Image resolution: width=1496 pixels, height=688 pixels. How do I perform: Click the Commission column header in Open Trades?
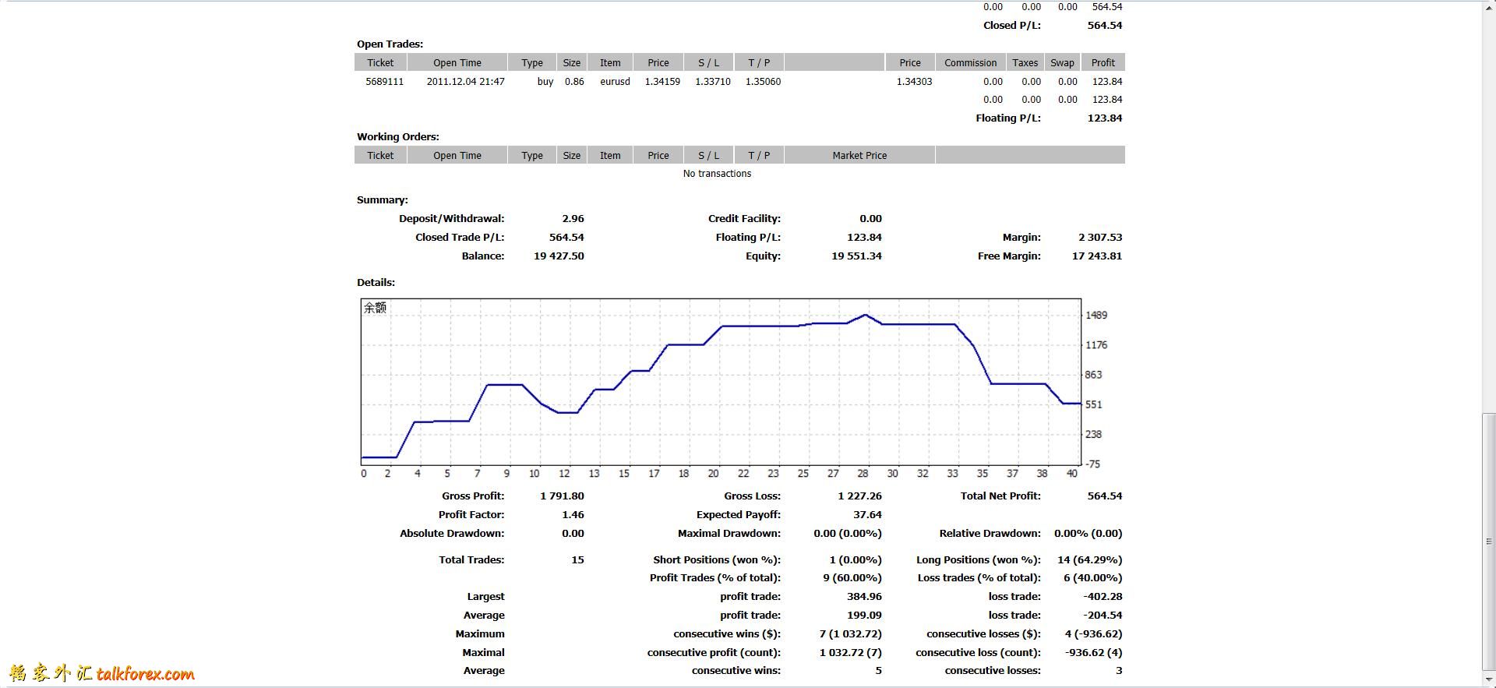click(x=970, y=62)
